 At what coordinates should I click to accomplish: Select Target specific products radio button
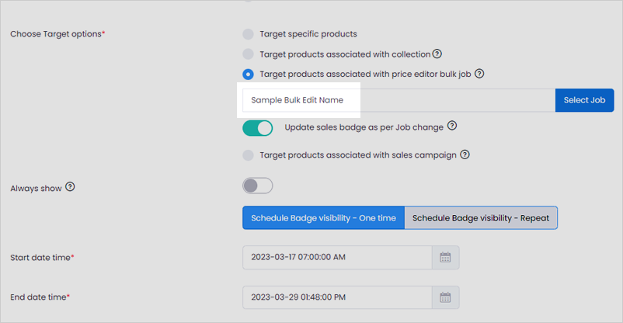pyautogui.click(x=249, y=34)
